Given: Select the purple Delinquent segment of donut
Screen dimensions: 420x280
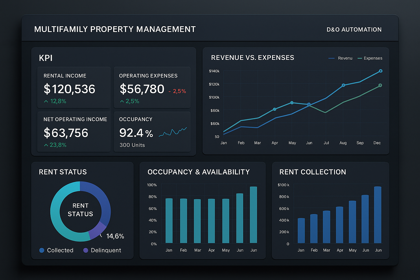Looking at the screenshot, I should [97, 230].
